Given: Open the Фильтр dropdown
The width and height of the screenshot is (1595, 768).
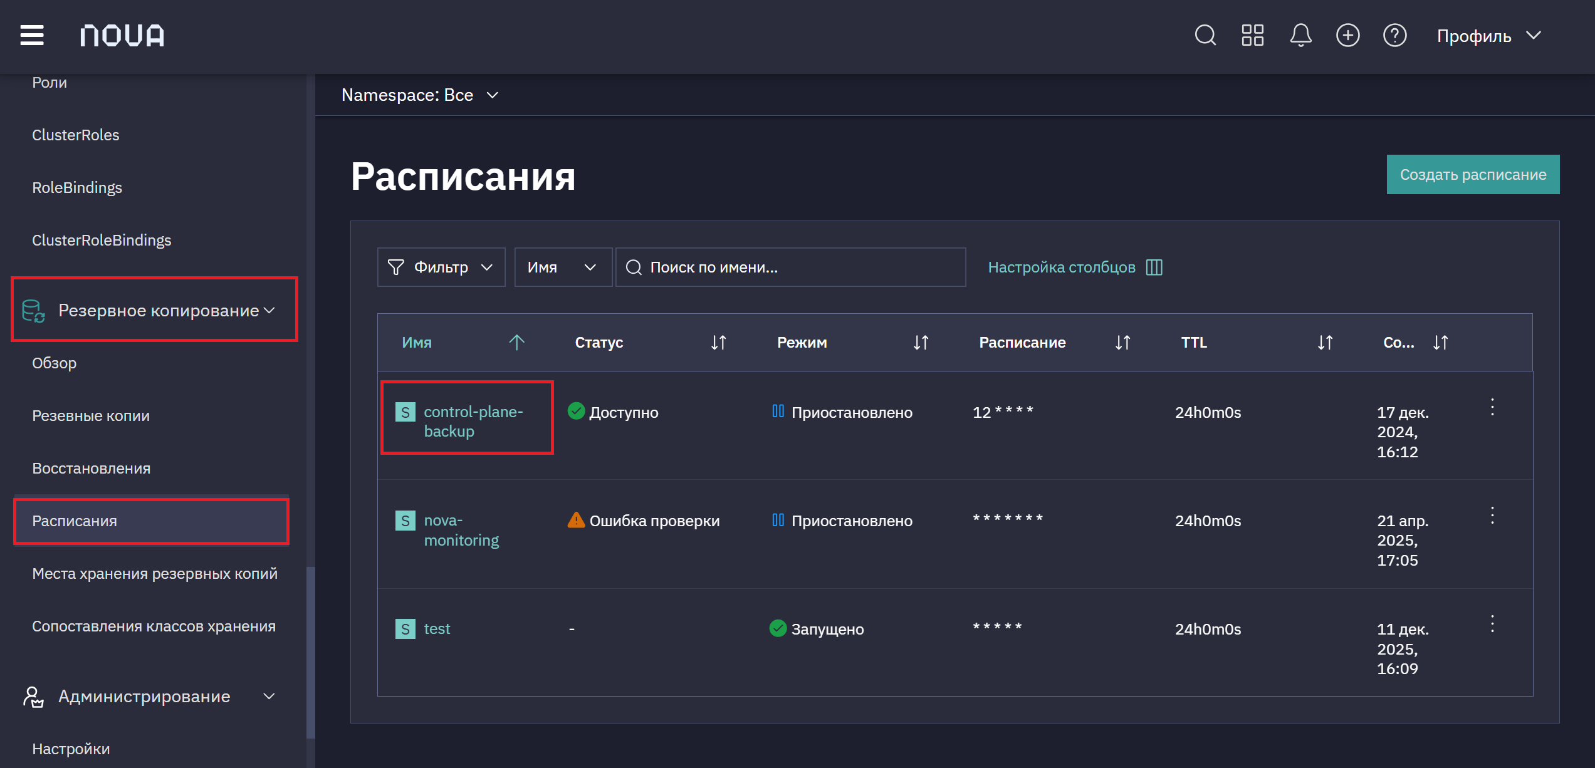Looking at the screenshot, I should (x=441, y=267).
